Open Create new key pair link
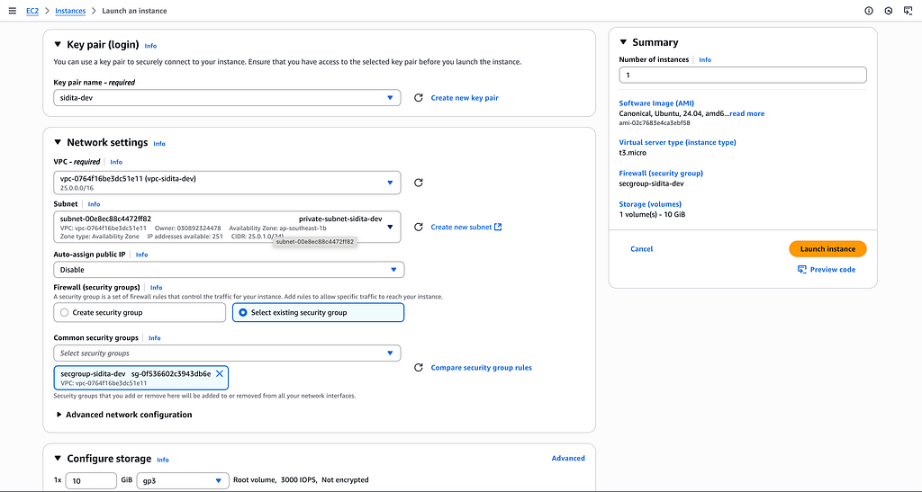The height and width of the screenshot is (492, 922). [465, 98]
